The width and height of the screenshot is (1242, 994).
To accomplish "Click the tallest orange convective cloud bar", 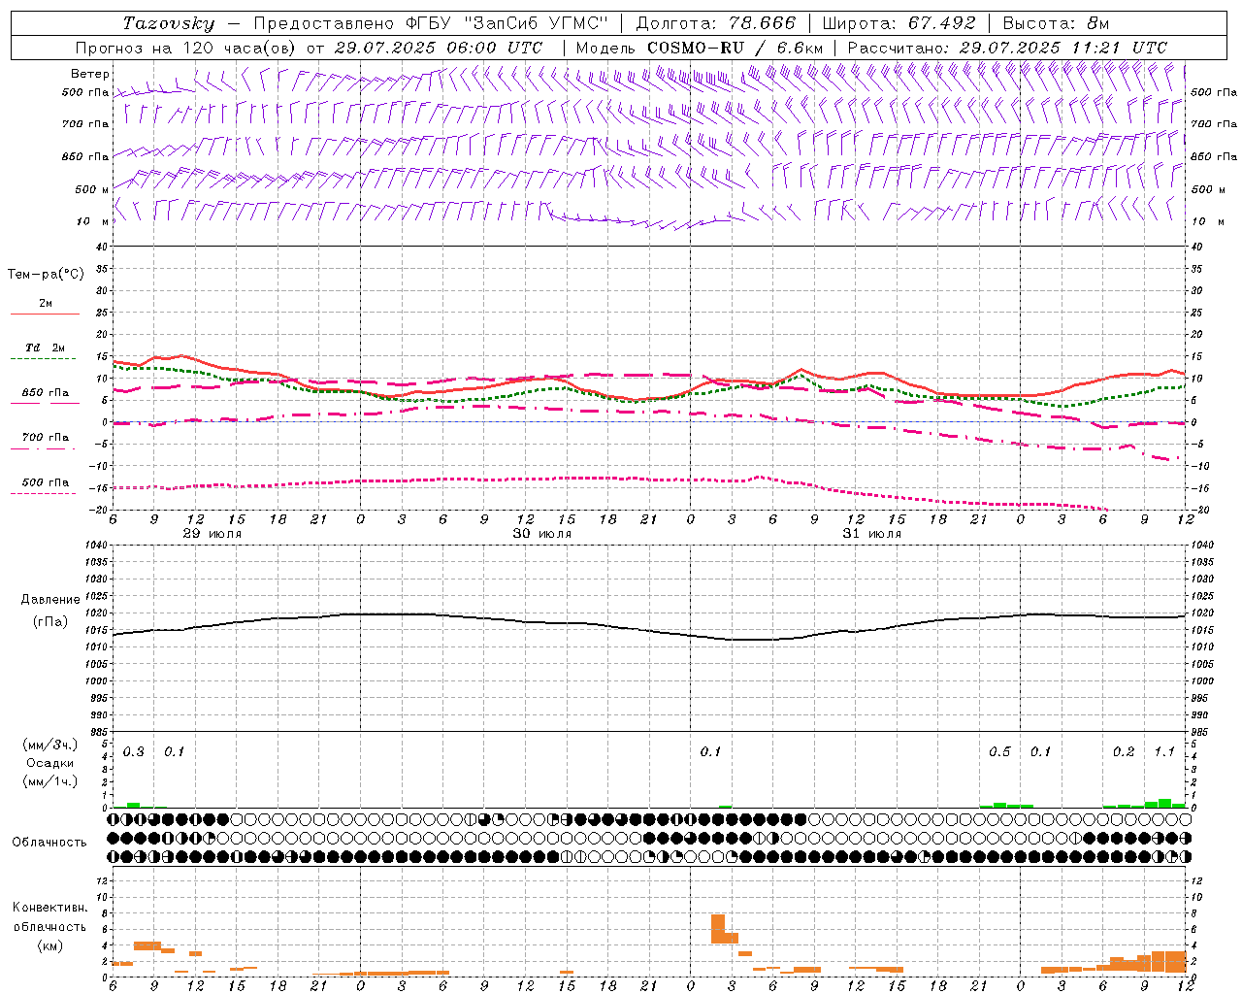I will point(718,929).
